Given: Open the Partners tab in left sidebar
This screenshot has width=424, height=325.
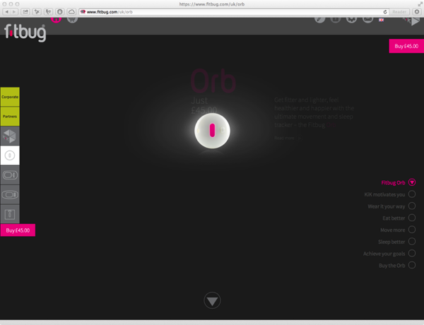Looking at the screenshot, I should [x=10, y=117].
